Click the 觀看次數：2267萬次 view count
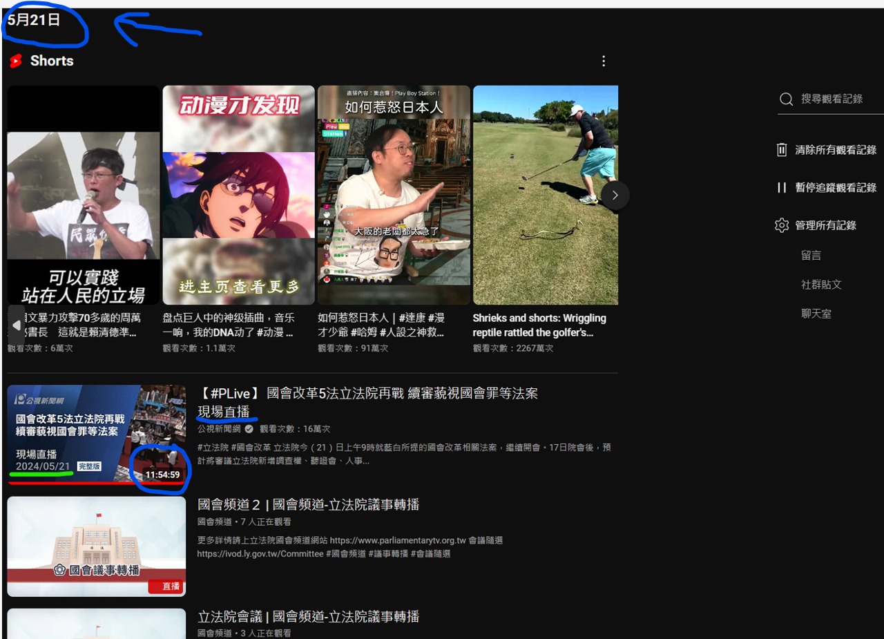Image resolution: width=884 pixels, height=639 pixels. [515, 348]
